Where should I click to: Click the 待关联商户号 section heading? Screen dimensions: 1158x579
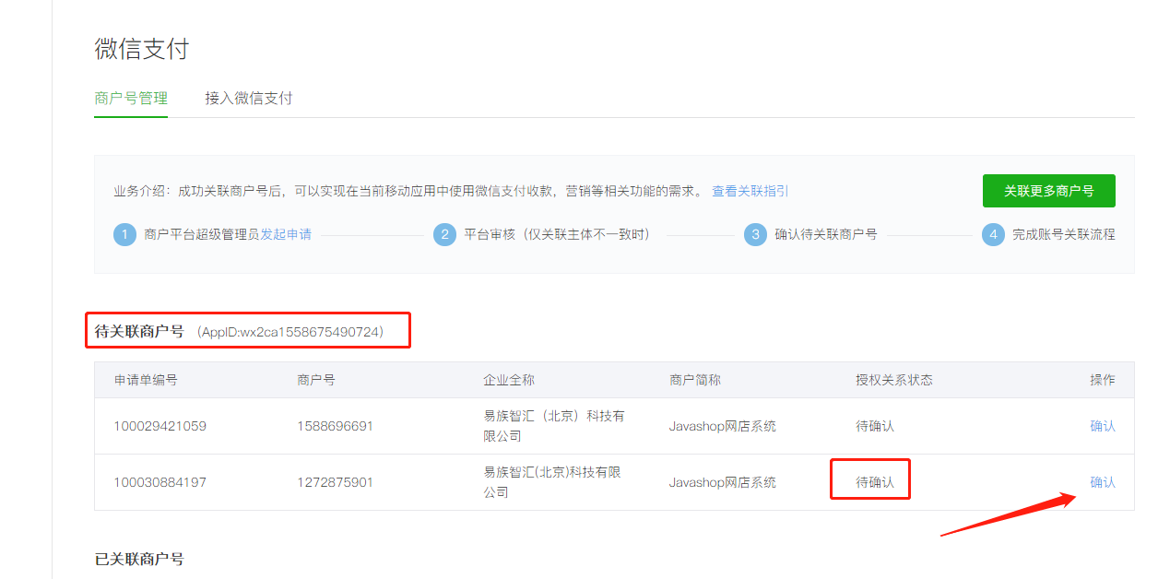[139, 331]
